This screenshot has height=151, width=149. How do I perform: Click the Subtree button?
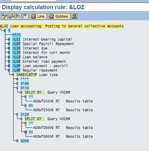coord(59,16)
